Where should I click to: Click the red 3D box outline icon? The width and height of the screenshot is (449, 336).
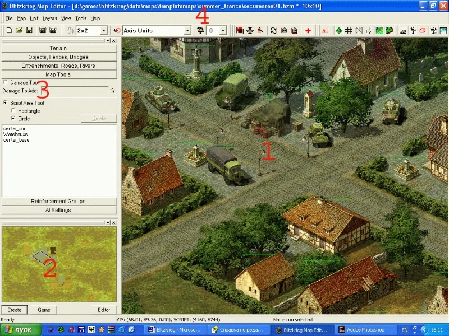click(423, 30)
